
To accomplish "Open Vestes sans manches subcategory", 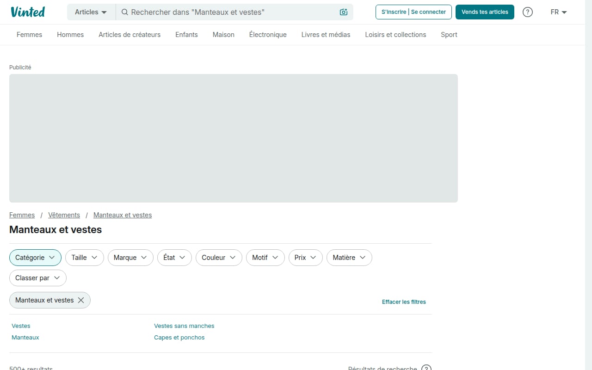I will point(184,326).
